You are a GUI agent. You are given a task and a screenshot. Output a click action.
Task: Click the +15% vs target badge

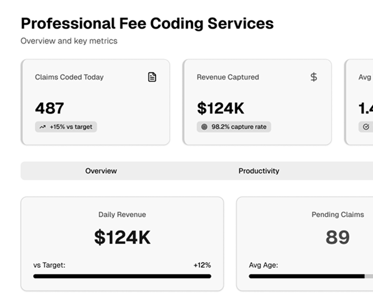tap(66, 127)
